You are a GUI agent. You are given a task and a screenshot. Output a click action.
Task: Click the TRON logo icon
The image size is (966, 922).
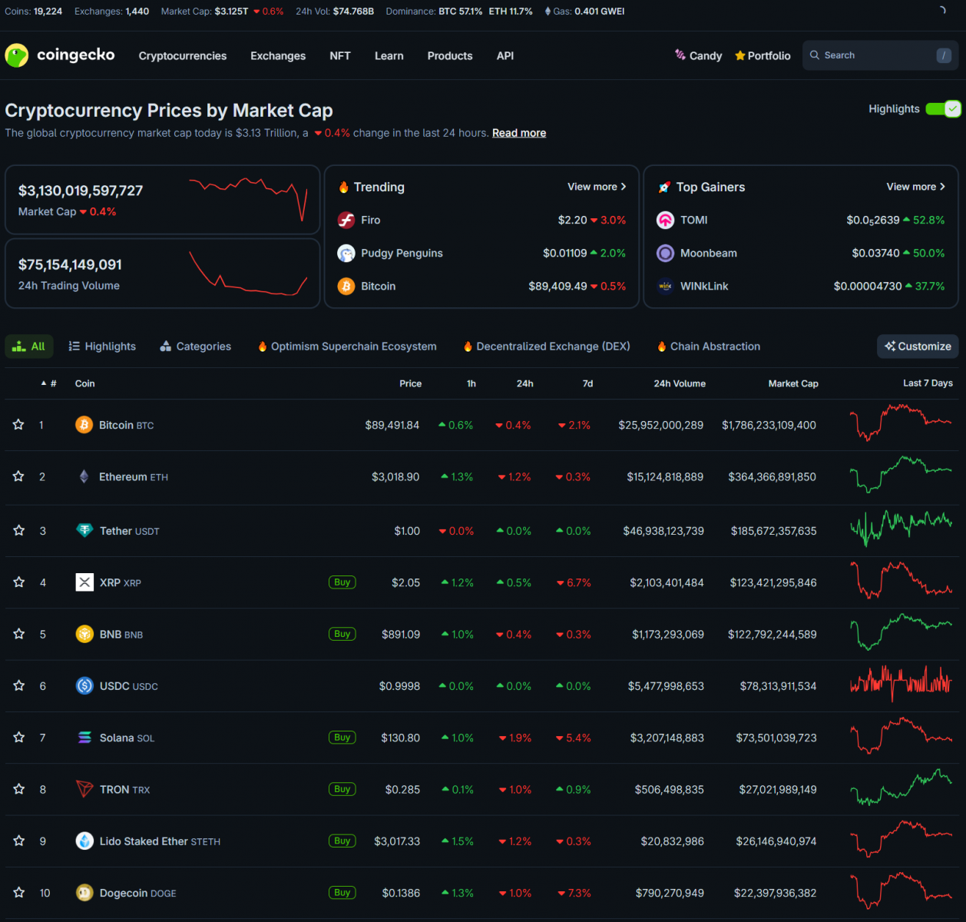(x=84, y=789)
